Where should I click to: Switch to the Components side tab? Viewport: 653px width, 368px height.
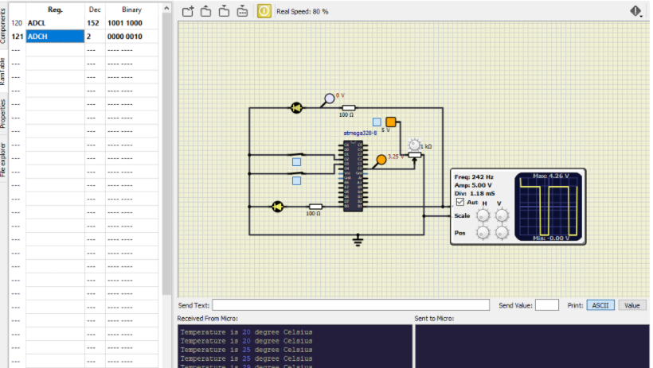(3, 25)
